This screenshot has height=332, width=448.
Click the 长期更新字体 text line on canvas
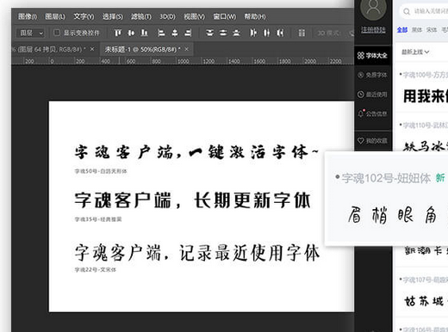click(x=192, y=200)
